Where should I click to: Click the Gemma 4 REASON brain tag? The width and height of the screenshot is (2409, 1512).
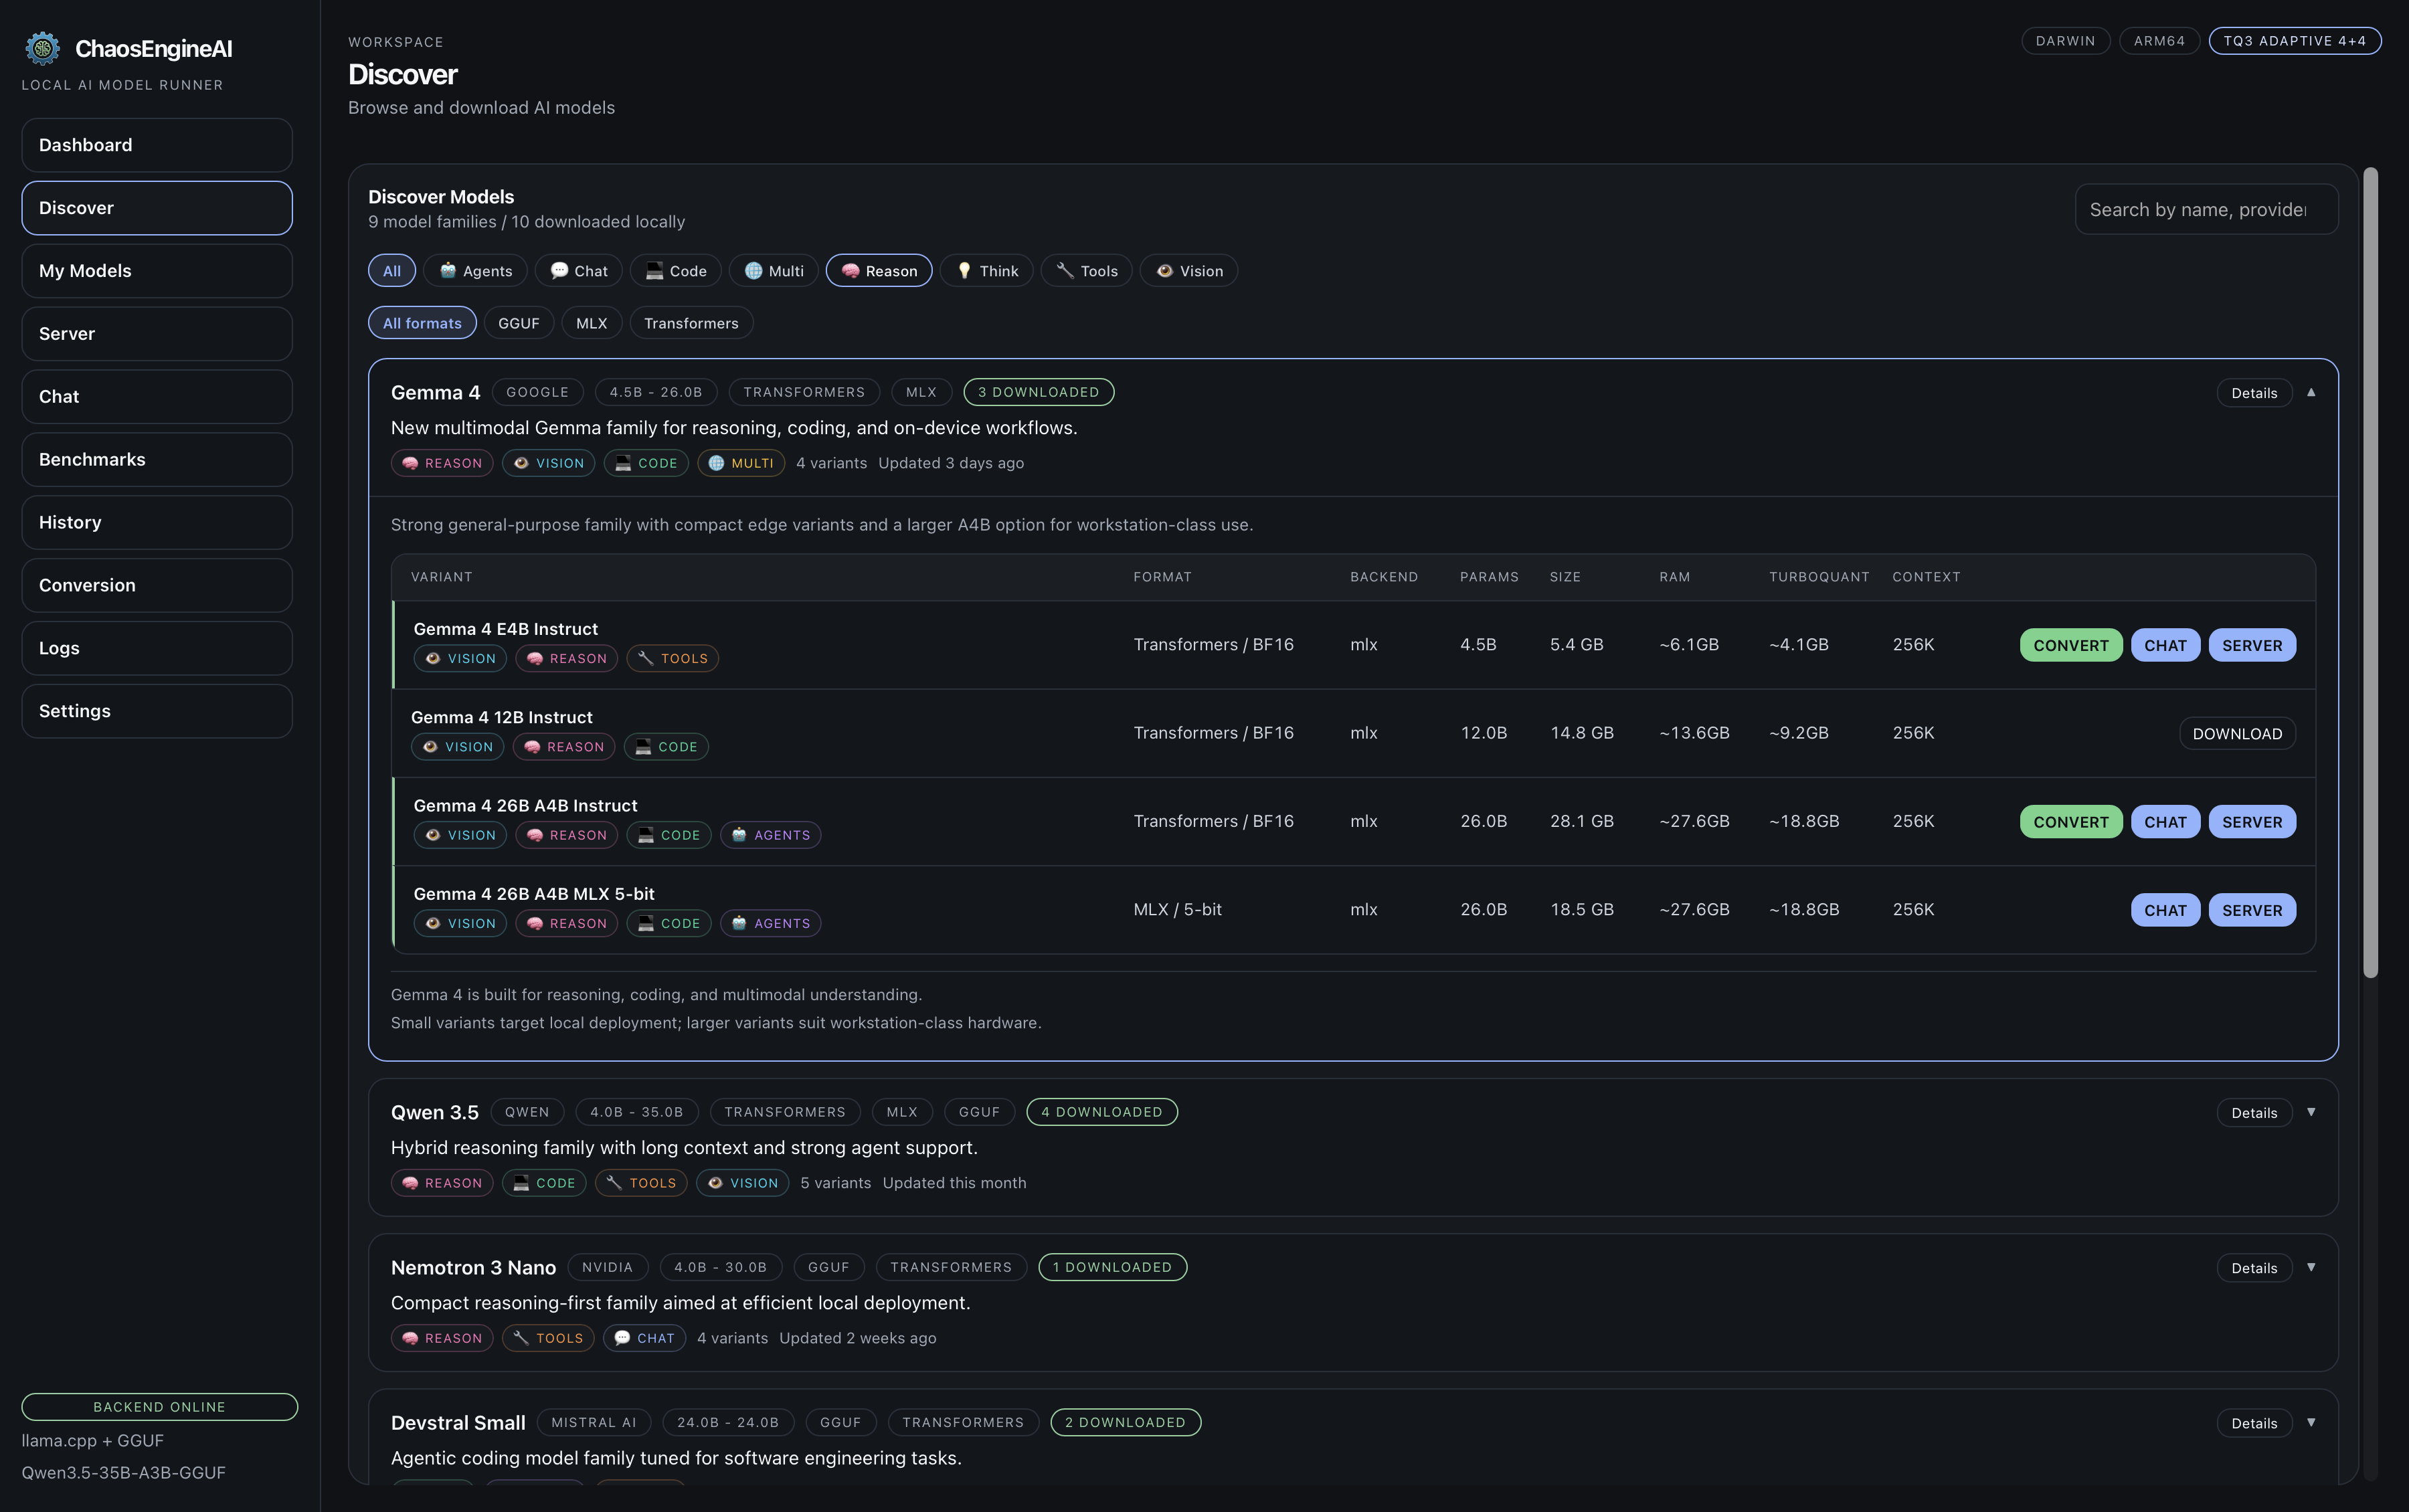[x=442, y=463]
